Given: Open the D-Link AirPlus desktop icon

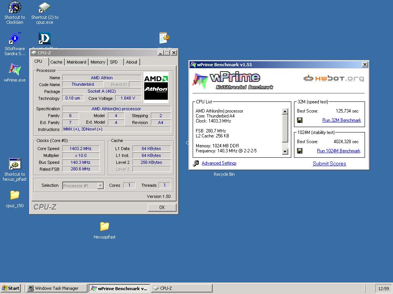Looking at the screenshot, I should tap(45, 40).
